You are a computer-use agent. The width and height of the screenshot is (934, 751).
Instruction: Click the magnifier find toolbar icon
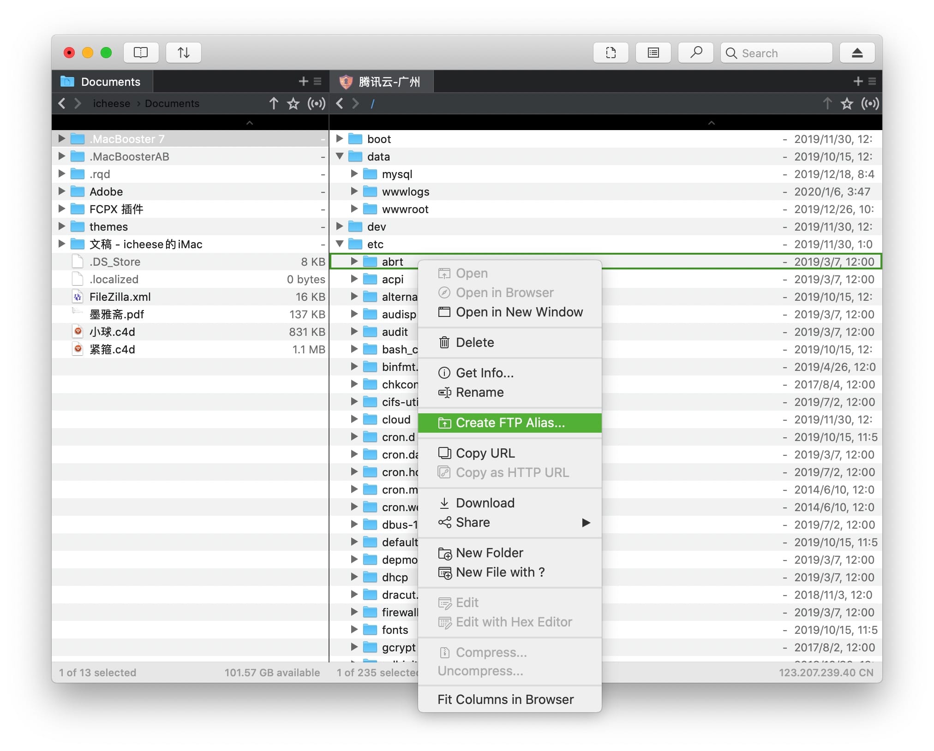click(695, 53)
